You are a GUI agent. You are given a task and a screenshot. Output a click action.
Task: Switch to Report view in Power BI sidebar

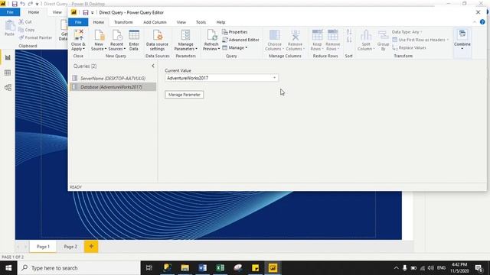click(8, 57)
